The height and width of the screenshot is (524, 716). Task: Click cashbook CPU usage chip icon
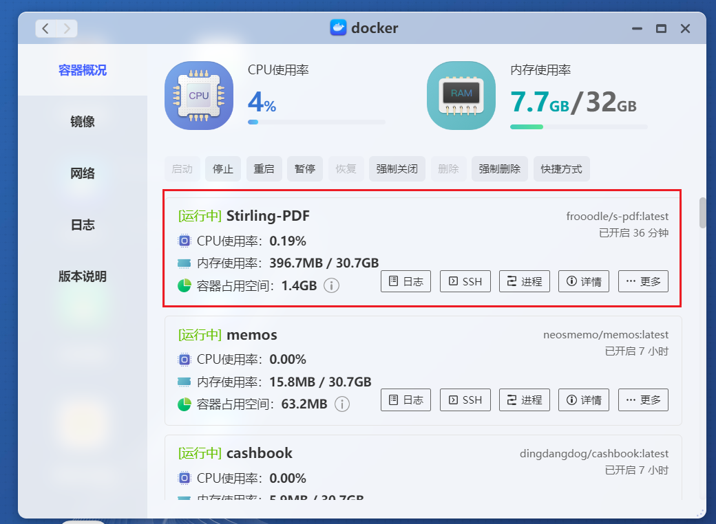184,478
